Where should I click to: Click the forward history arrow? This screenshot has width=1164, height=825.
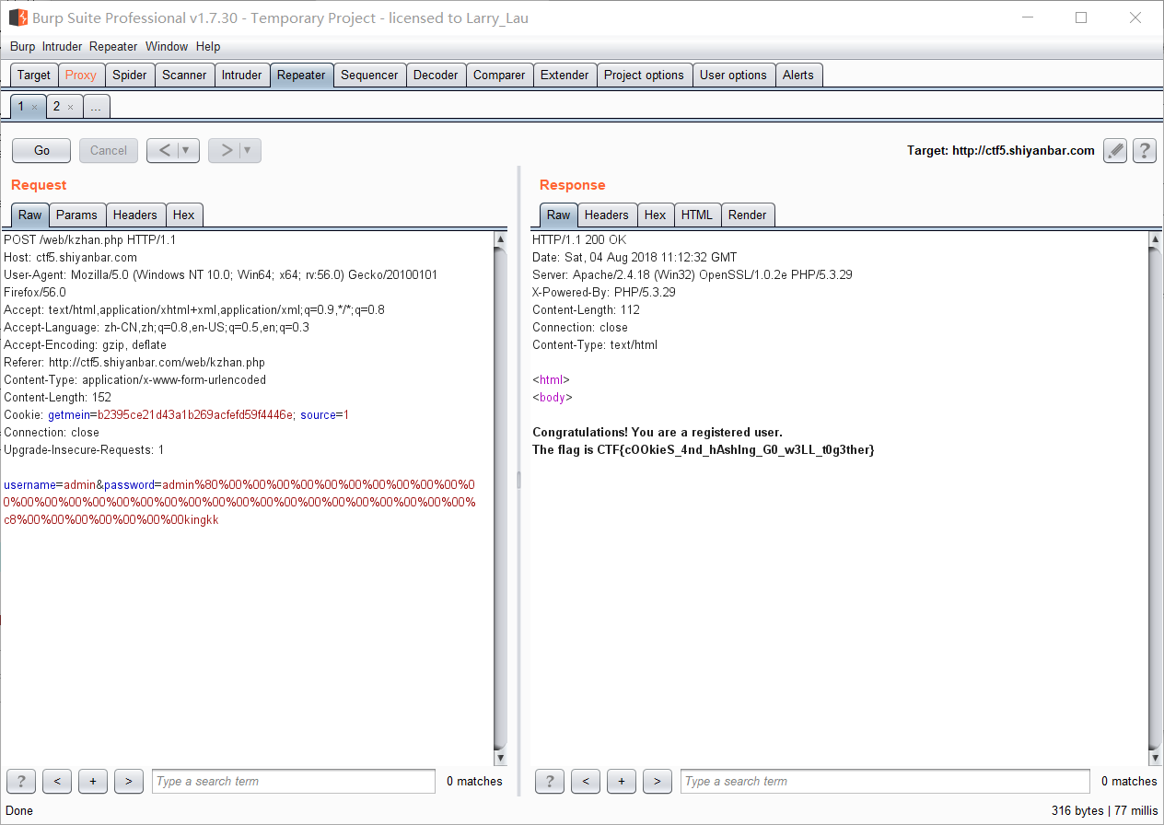(224, 151)
